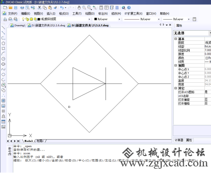The height and width of the screenshot is (173, 211).
Task: Click the Realtime Zoom magnifier icon
Action: (84, 8)
